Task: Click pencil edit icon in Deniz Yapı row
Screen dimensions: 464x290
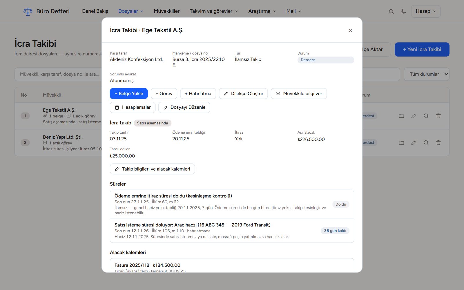Action: tap(414, 143)
